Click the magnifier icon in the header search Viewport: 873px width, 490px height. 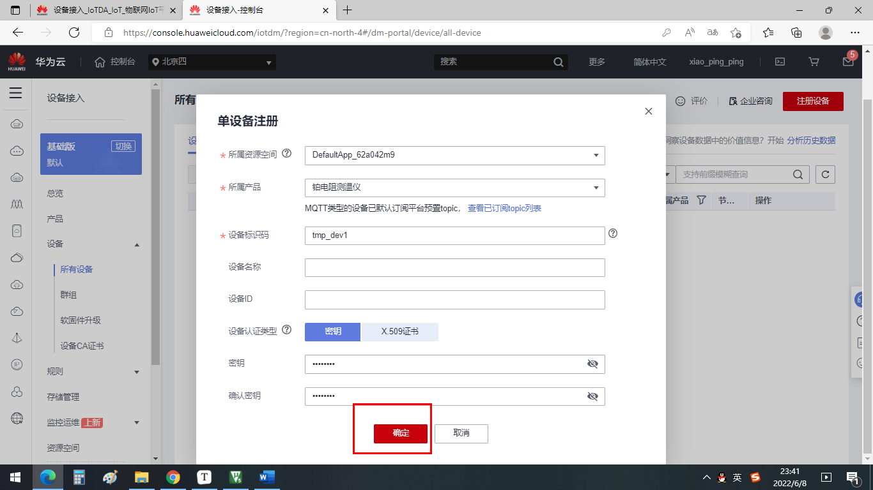pos(558,62)
